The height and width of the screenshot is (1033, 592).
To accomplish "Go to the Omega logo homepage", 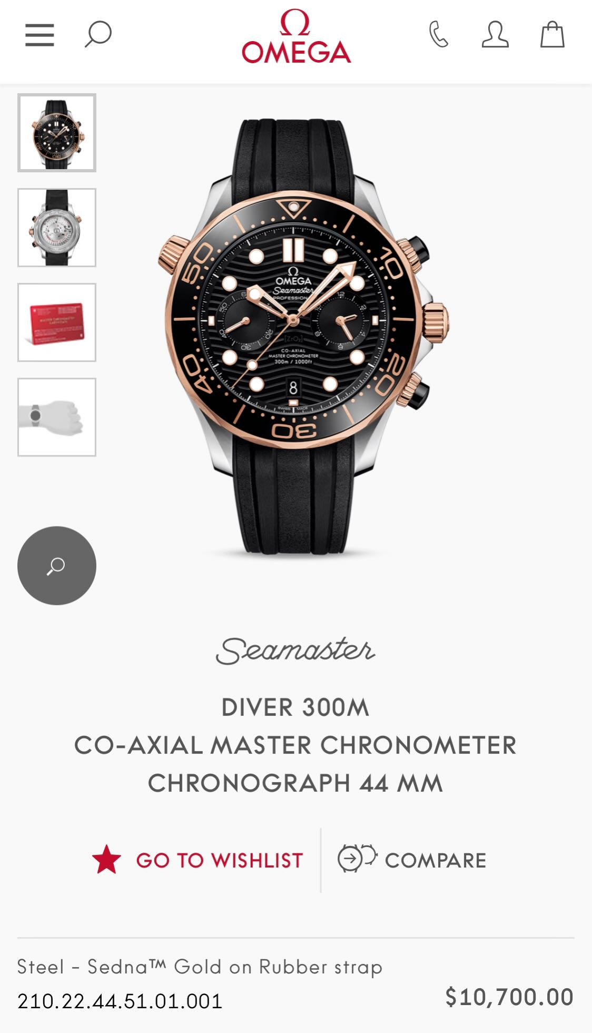I will pos(296,36).
